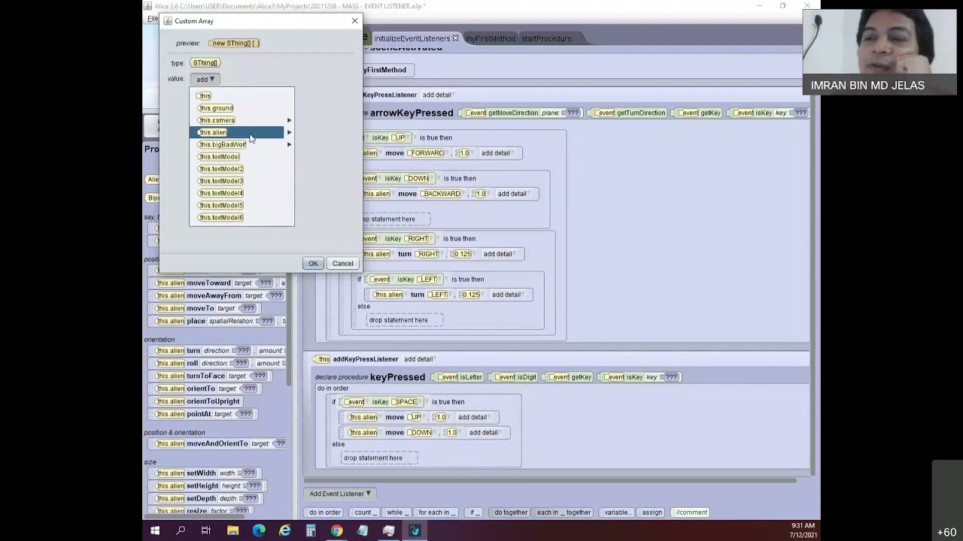Open the BACKWARD direction dropdown

pyautogui.click(x=441, y=194)
